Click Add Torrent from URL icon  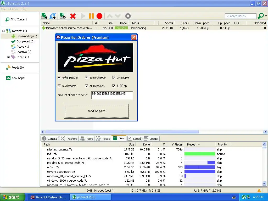coord(53,16)
